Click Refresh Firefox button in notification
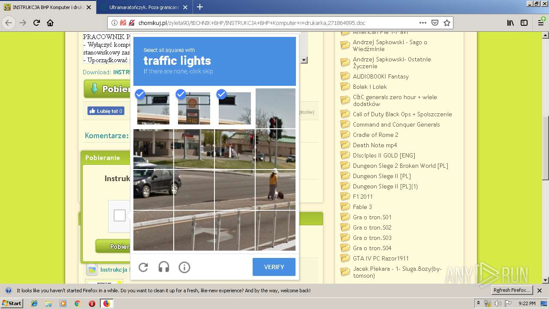This screenshot has height=309, width=549. pyautogui.click(x=512, y=291)
